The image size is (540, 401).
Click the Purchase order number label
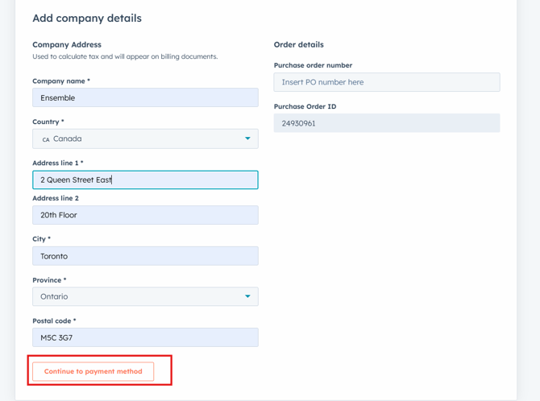click(x=313, y=65)
